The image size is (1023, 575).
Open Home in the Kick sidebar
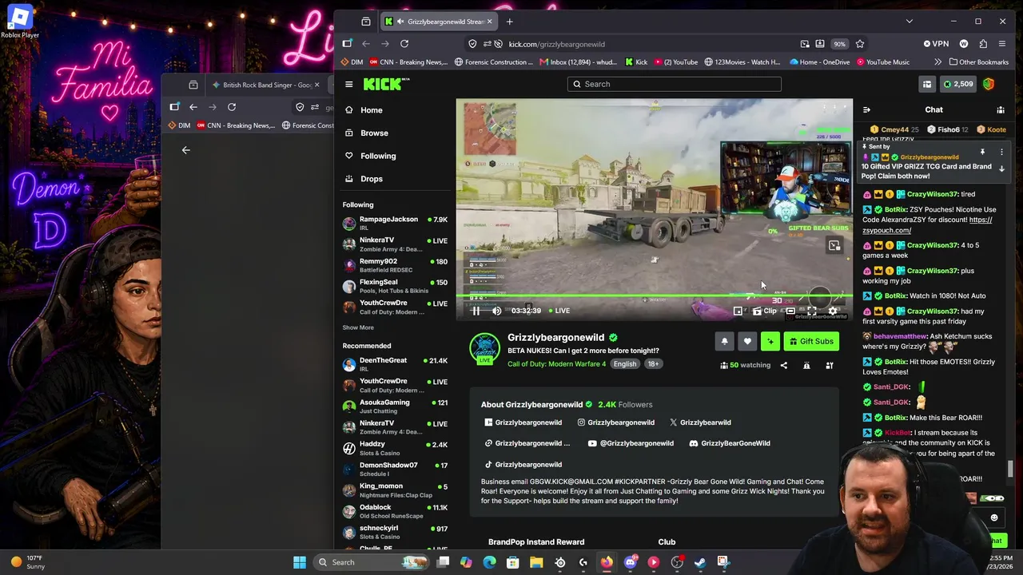click(396, 110)
